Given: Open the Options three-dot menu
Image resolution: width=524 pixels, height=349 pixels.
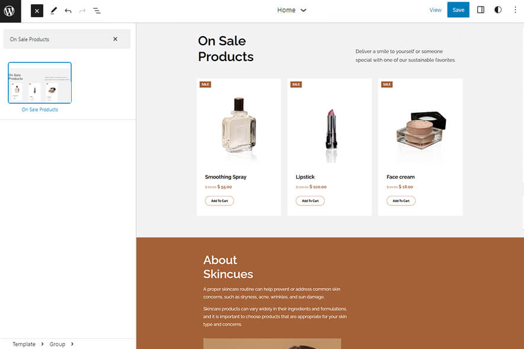Looking at the screenshot, I should pos(515,9).
